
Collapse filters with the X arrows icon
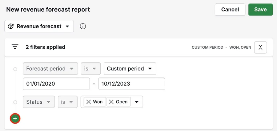click(260, 47)
